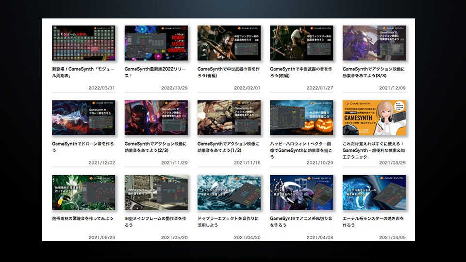
Task: Click the date 2022/02/01
Action: [247, 88]
